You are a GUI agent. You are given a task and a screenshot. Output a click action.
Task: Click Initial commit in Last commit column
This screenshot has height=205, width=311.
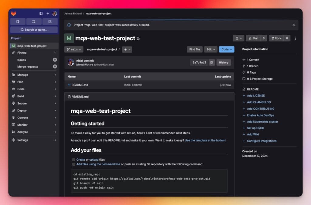[133, 85]
